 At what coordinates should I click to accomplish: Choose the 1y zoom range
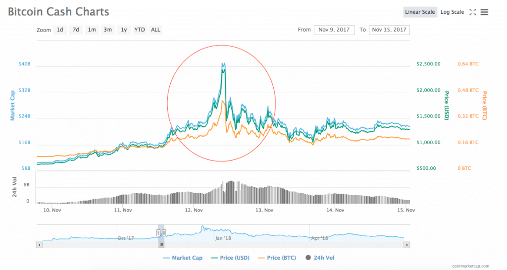click(124, 30)
